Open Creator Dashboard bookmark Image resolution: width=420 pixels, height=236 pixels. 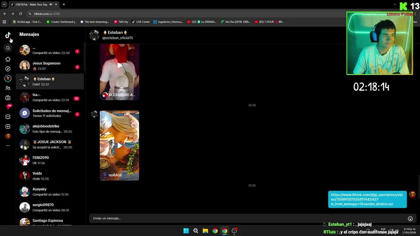pos(61,22)
